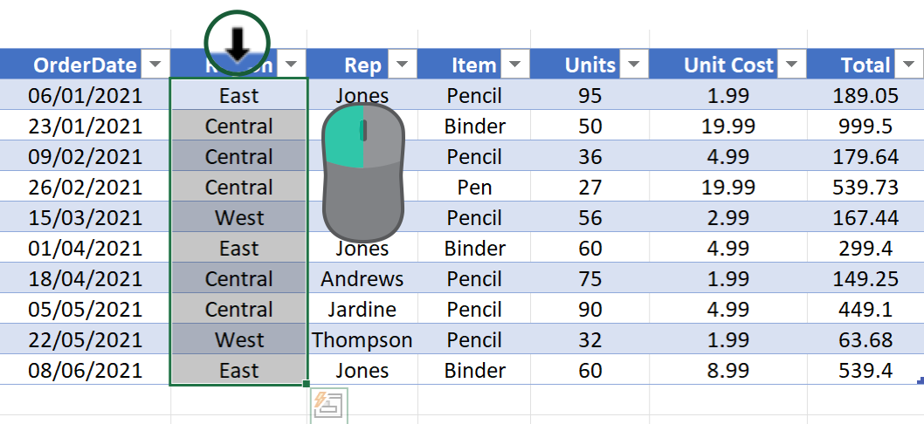
Task: Open the OrderDate filter dropdown
Action: point(155,65)
